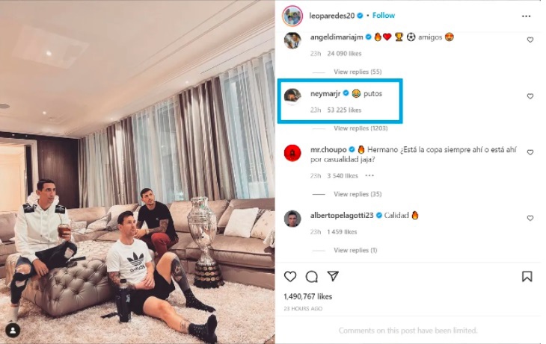Open the comment bubble icon
546x344 pixels.
(x=312, y=277)
